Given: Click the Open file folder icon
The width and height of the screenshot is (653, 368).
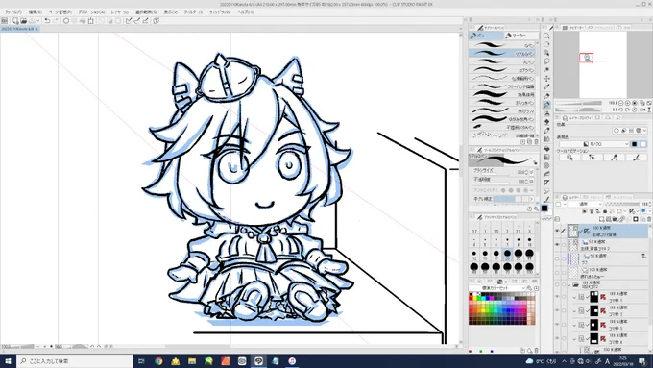Looking at the screenshot, I should 23,20.
